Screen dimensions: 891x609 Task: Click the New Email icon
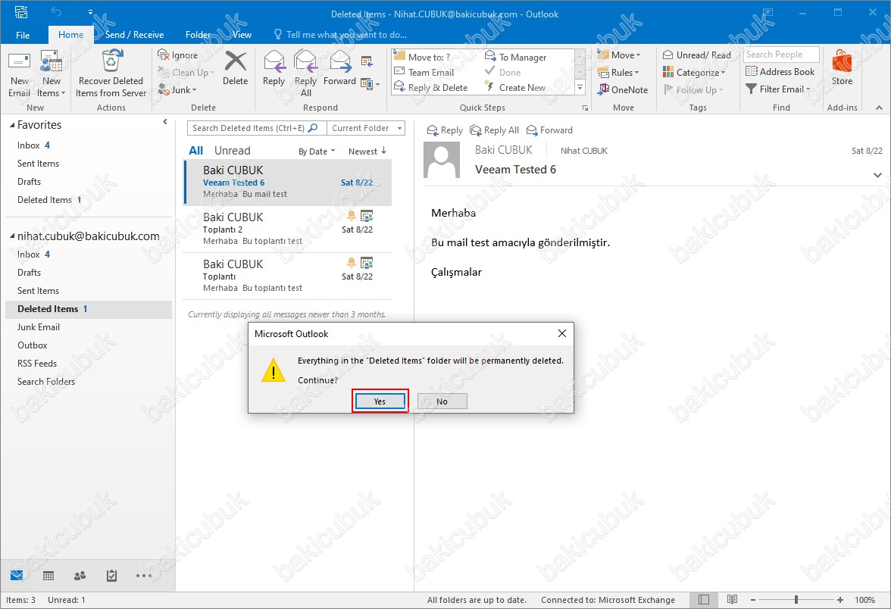pyautogui.click(x=20, y=74)
